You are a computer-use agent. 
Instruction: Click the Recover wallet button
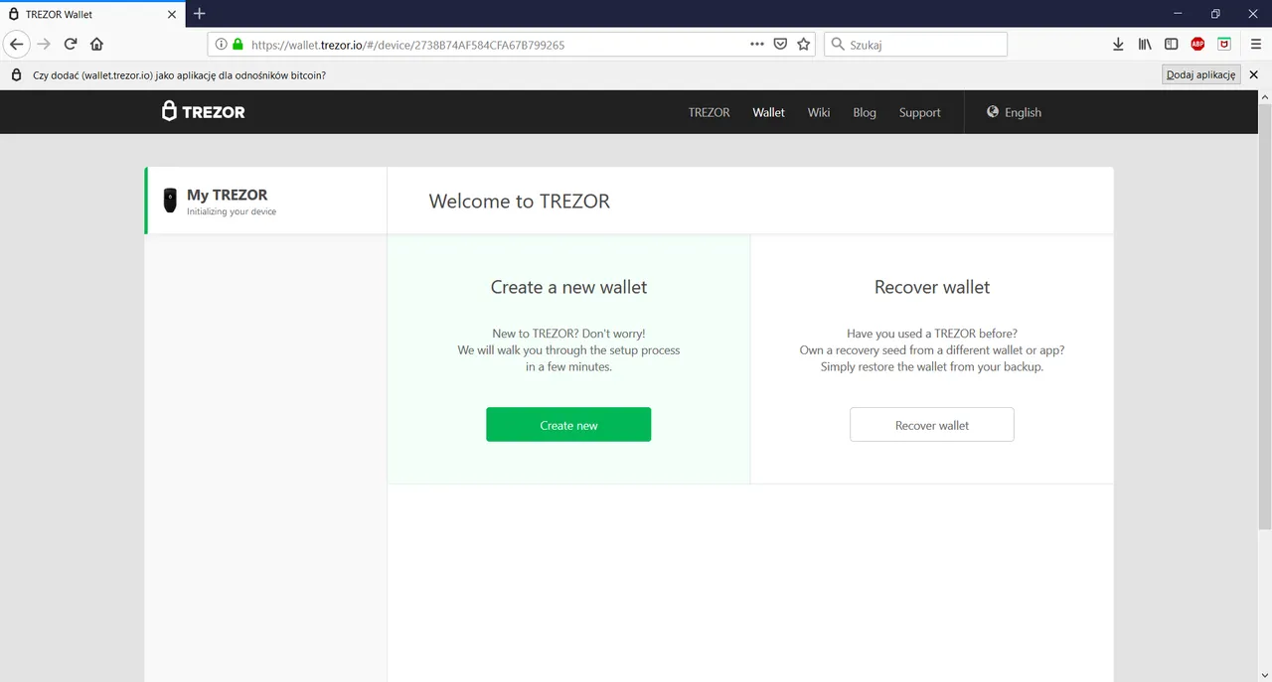coord(932,425)
